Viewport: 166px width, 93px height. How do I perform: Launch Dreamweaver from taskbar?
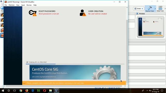click(39, 91)
